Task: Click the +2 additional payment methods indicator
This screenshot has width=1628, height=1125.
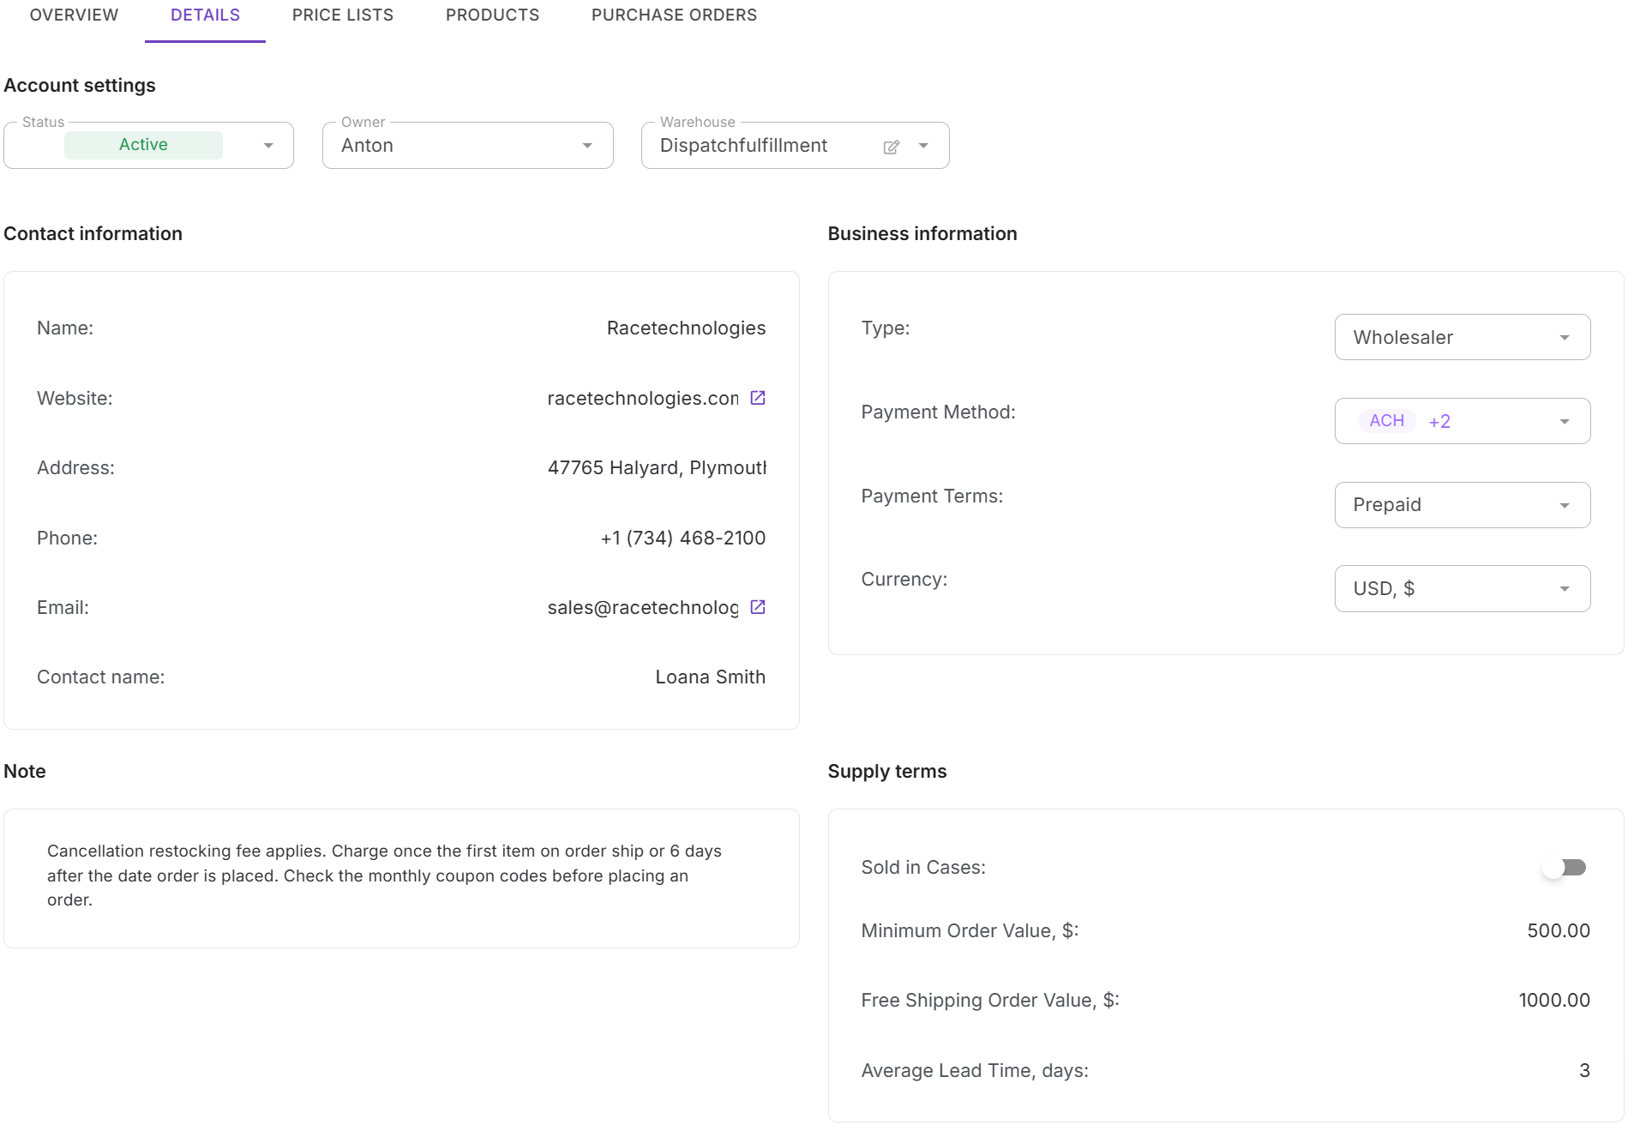Action: tap(1439, 421)
